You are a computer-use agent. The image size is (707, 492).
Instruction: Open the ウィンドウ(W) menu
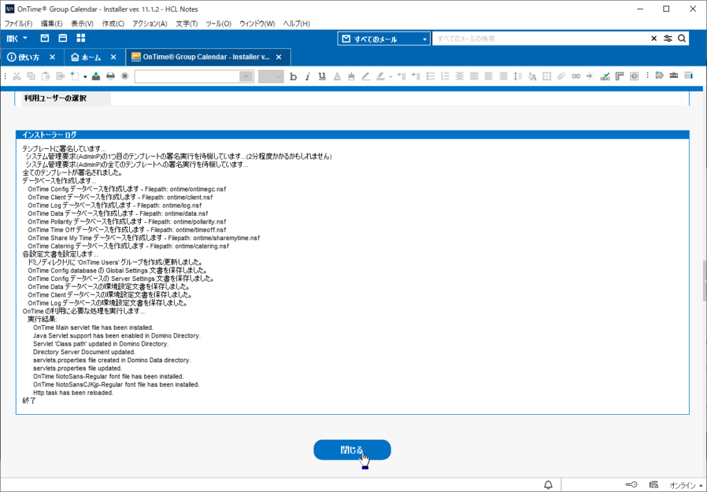tap(257, 23)
